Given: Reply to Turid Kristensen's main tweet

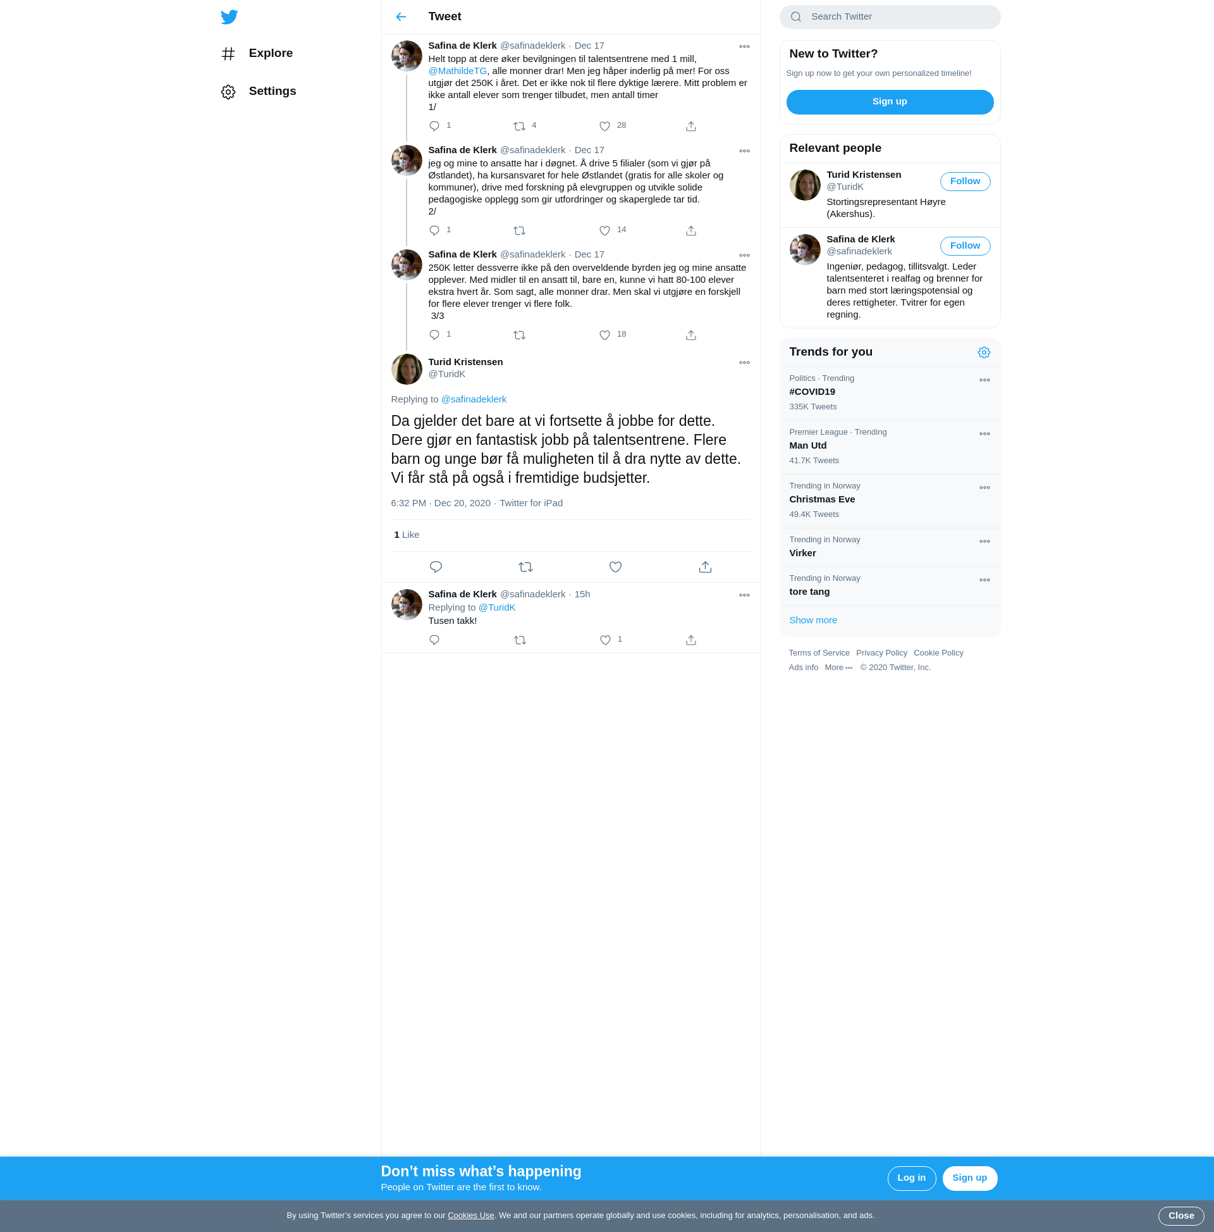Looking at the screenshot, I should 436,567.
